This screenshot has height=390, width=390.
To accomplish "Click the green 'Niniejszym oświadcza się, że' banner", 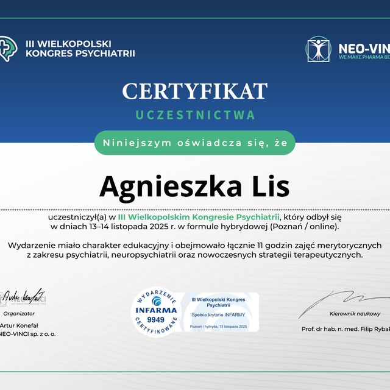I will 195,143.
